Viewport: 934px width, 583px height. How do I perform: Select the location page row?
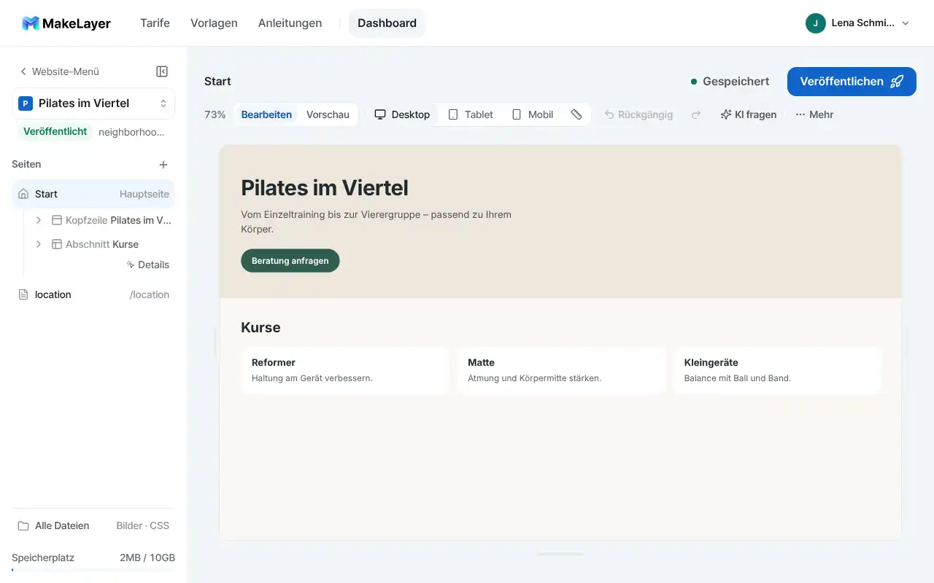click(93, 294)
